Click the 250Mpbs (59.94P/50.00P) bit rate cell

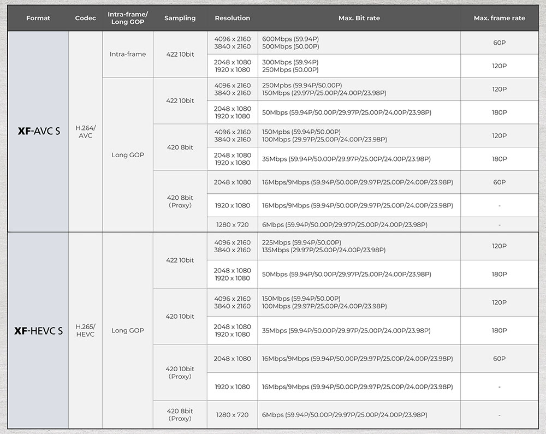pos(302,85)
